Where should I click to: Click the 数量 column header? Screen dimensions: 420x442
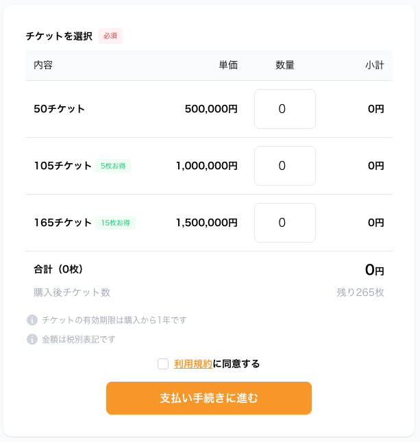pyautogui.click(x=285, y=66)
